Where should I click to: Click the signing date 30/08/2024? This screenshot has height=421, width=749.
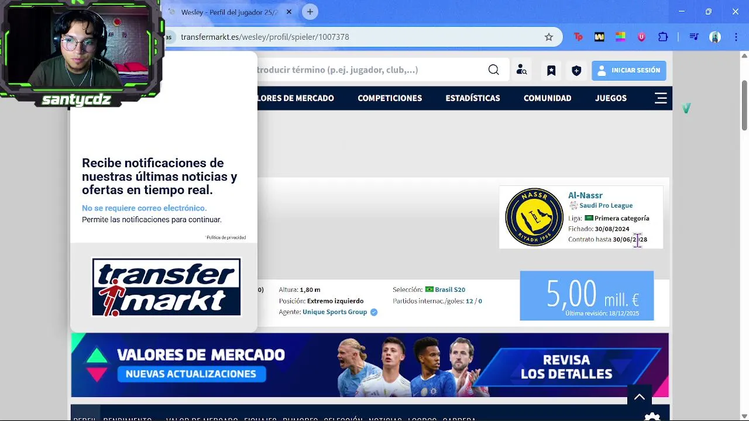(612, 229)
